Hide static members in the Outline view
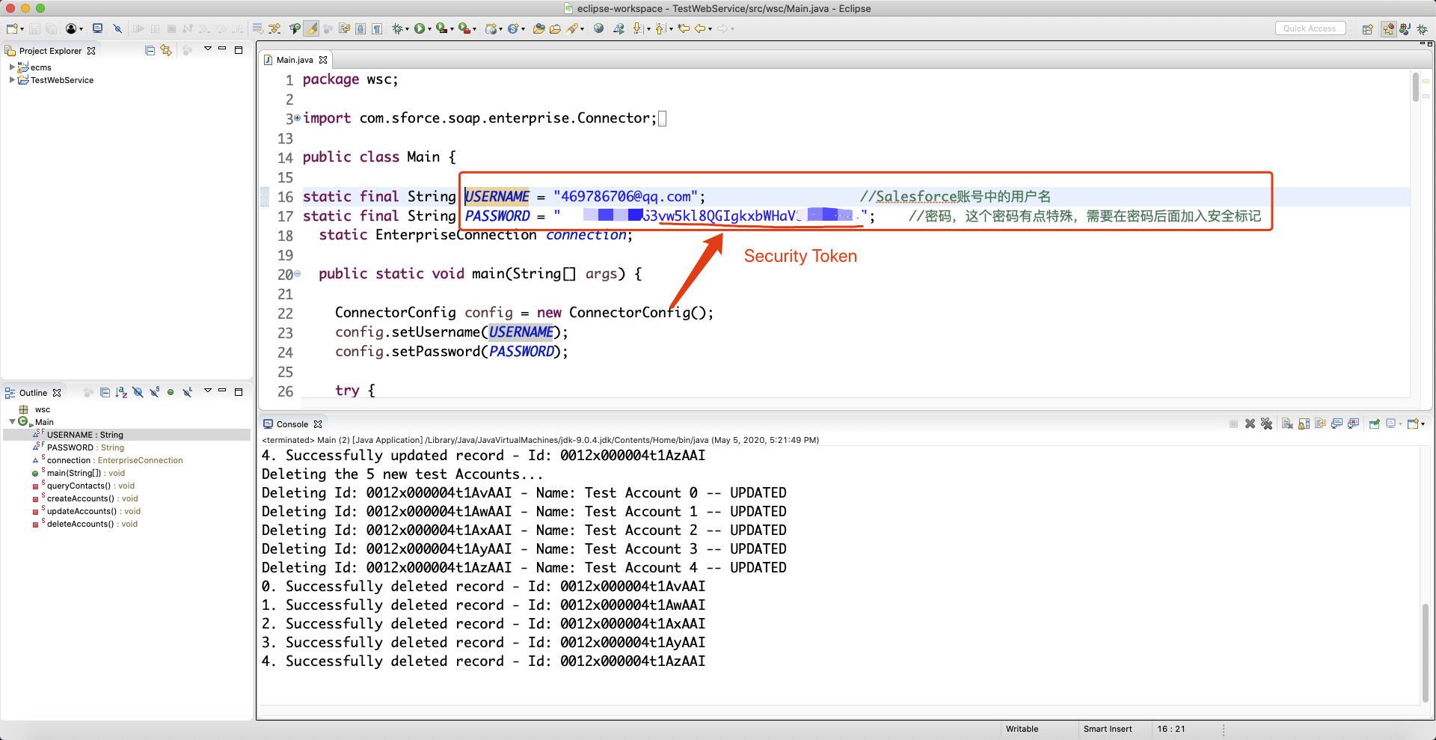 pos(155,391)
